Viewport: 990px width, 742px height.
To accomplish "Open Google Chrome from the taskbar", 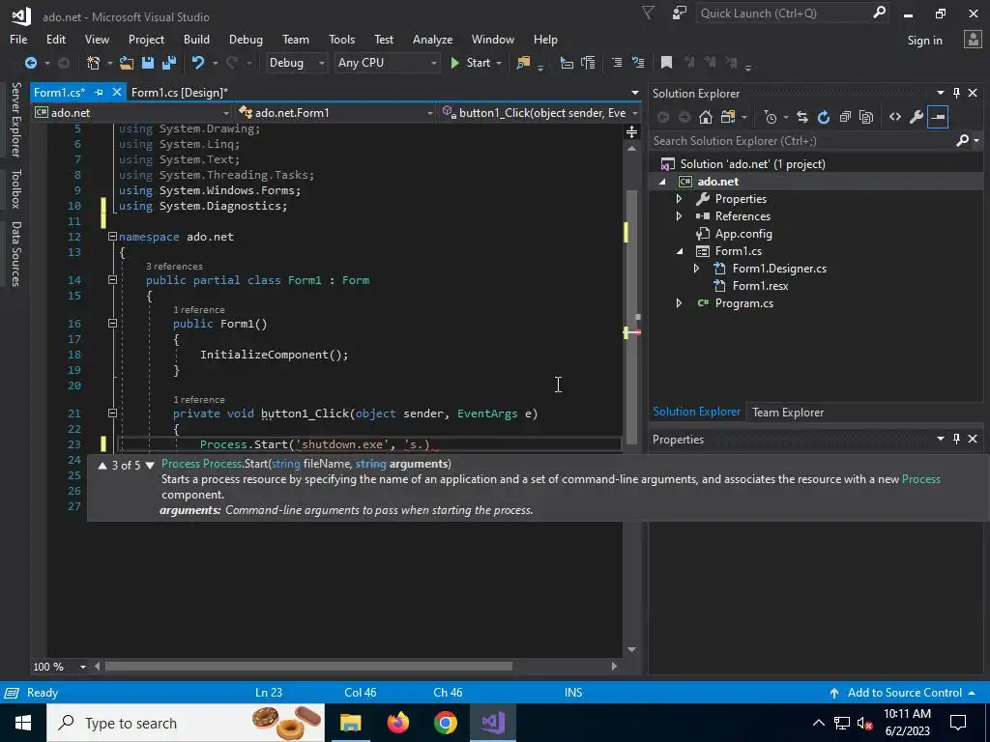I will point(445,723).
